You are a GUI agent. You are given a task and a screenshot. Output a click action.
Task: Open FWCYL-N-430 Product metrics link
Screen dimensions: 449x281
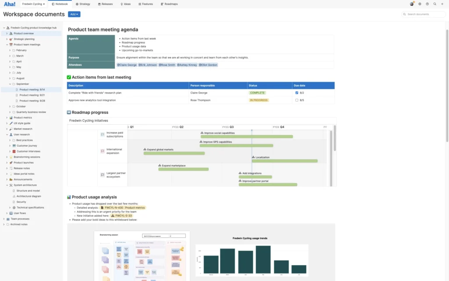tap(123, 208)
